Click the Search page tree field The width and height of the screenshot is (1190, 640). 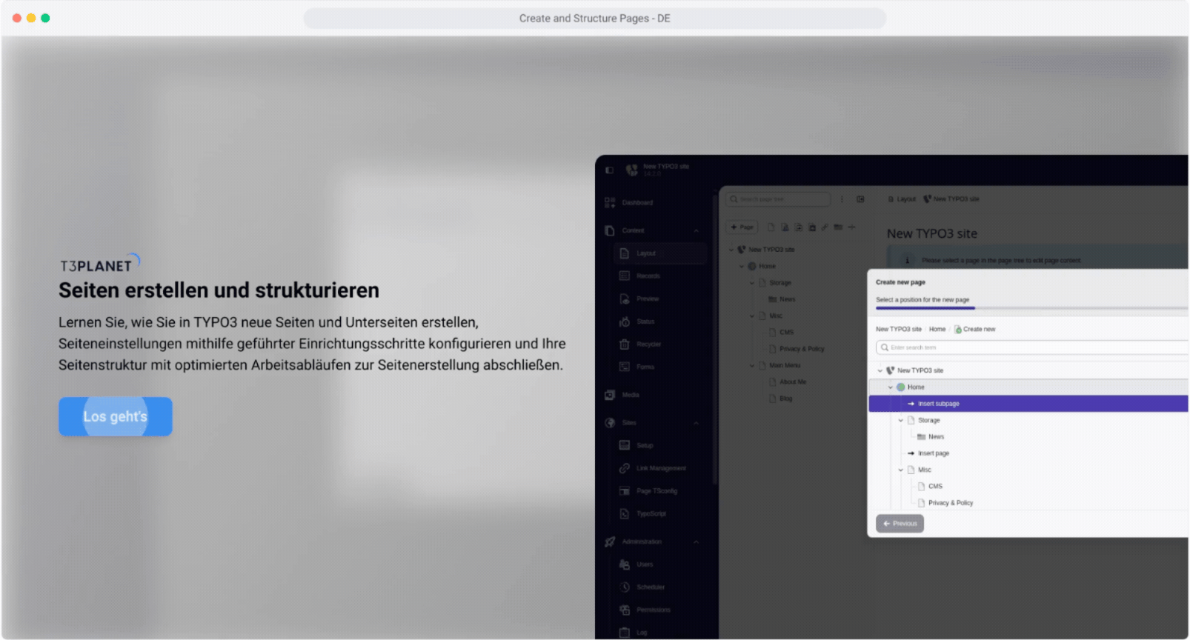pyautogui.click(x=778, y=199)
